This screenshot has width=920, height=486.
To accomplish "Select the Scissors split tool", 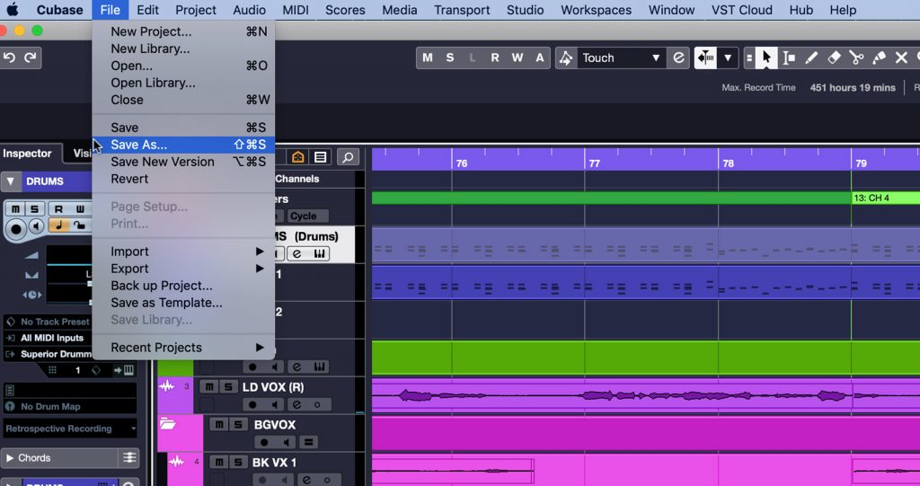I will pyautogui.click(x=856, y=57).
